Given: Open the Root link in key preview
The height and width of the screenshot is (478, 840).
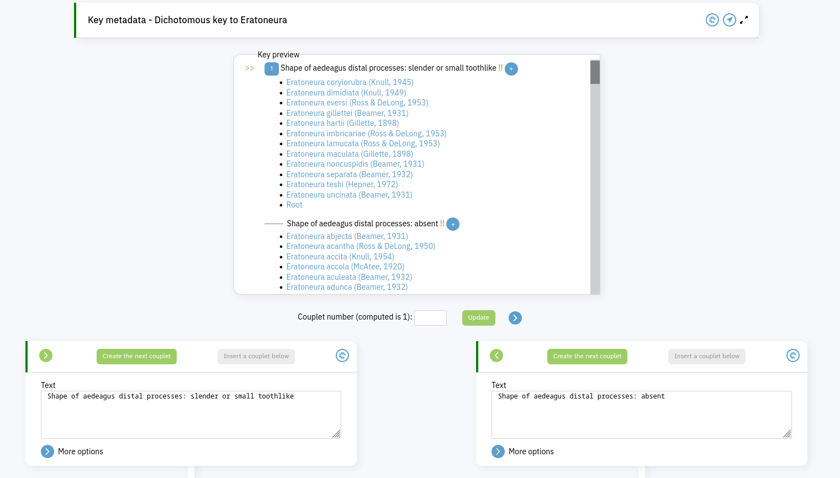Looking at the screenshot, I should click(x=294, y=205).
